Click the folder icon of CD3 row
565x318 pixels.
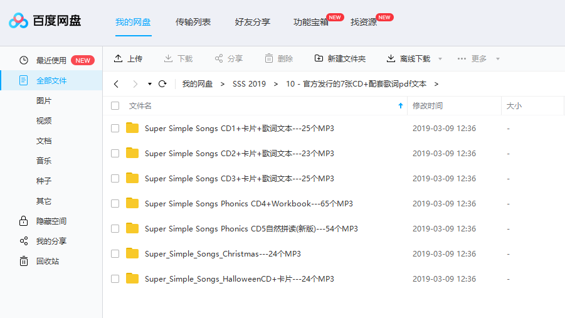coord(132,178)
